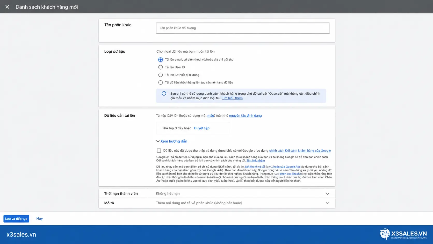This screenshot has height=244, width=433.
Task: Click 'Hủy' to cancel
Action: (40, 219)
